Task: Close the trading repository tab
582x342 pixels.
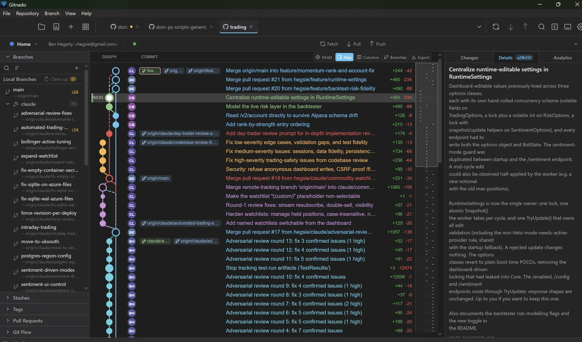Action: 251,27
